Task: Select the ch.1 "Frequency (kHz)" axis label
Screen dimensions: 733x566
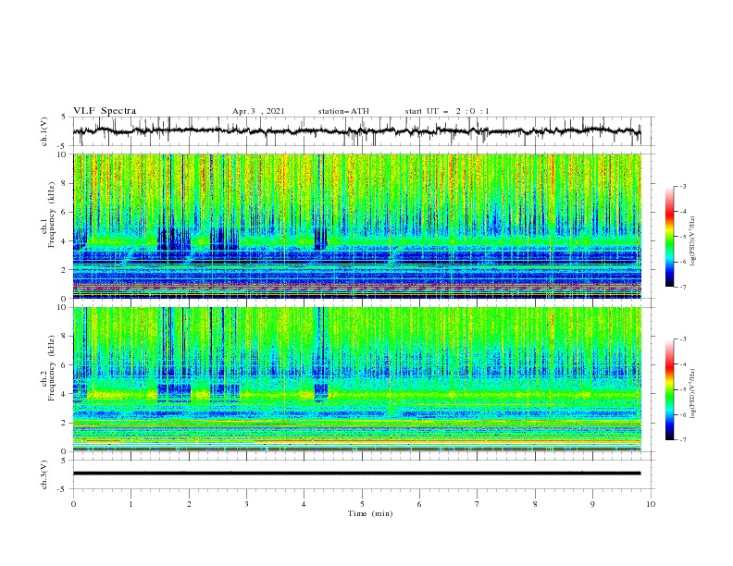Action: tap(52, 215)
